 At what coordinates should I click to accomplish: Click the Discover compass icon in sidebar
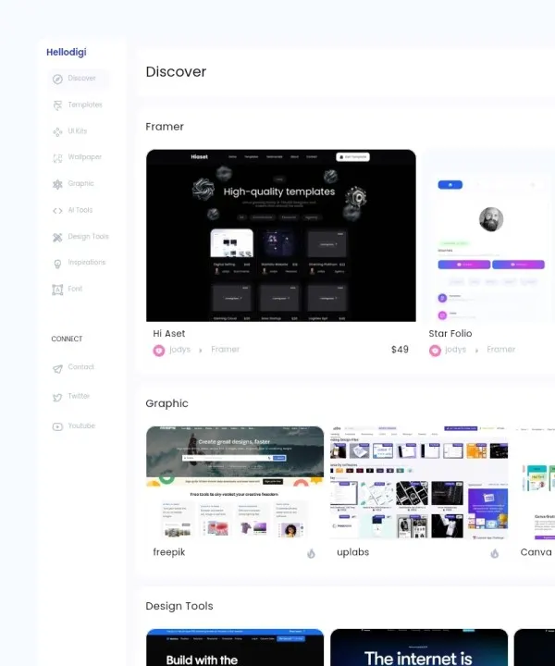[x=57, y=79]
